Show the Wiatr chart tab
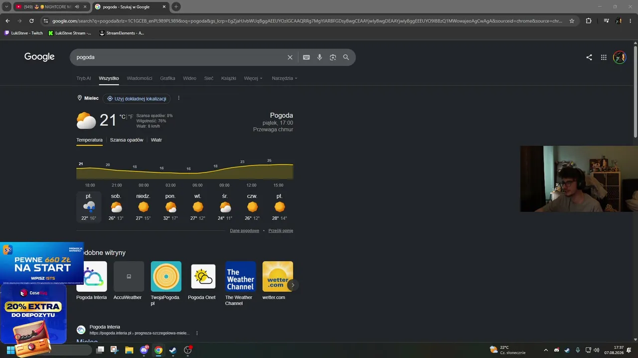The image size is (638, 358). click(157, 140)
